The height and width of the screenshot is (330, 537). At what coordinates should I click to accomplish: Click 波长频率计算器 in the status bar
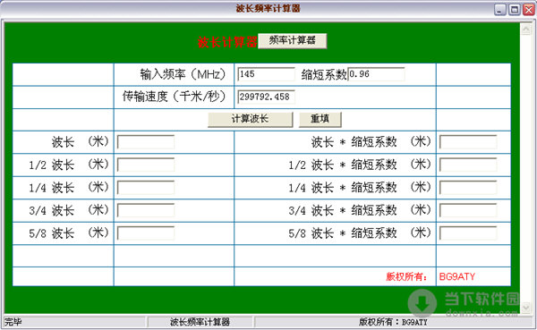click(x=200, y=322)
